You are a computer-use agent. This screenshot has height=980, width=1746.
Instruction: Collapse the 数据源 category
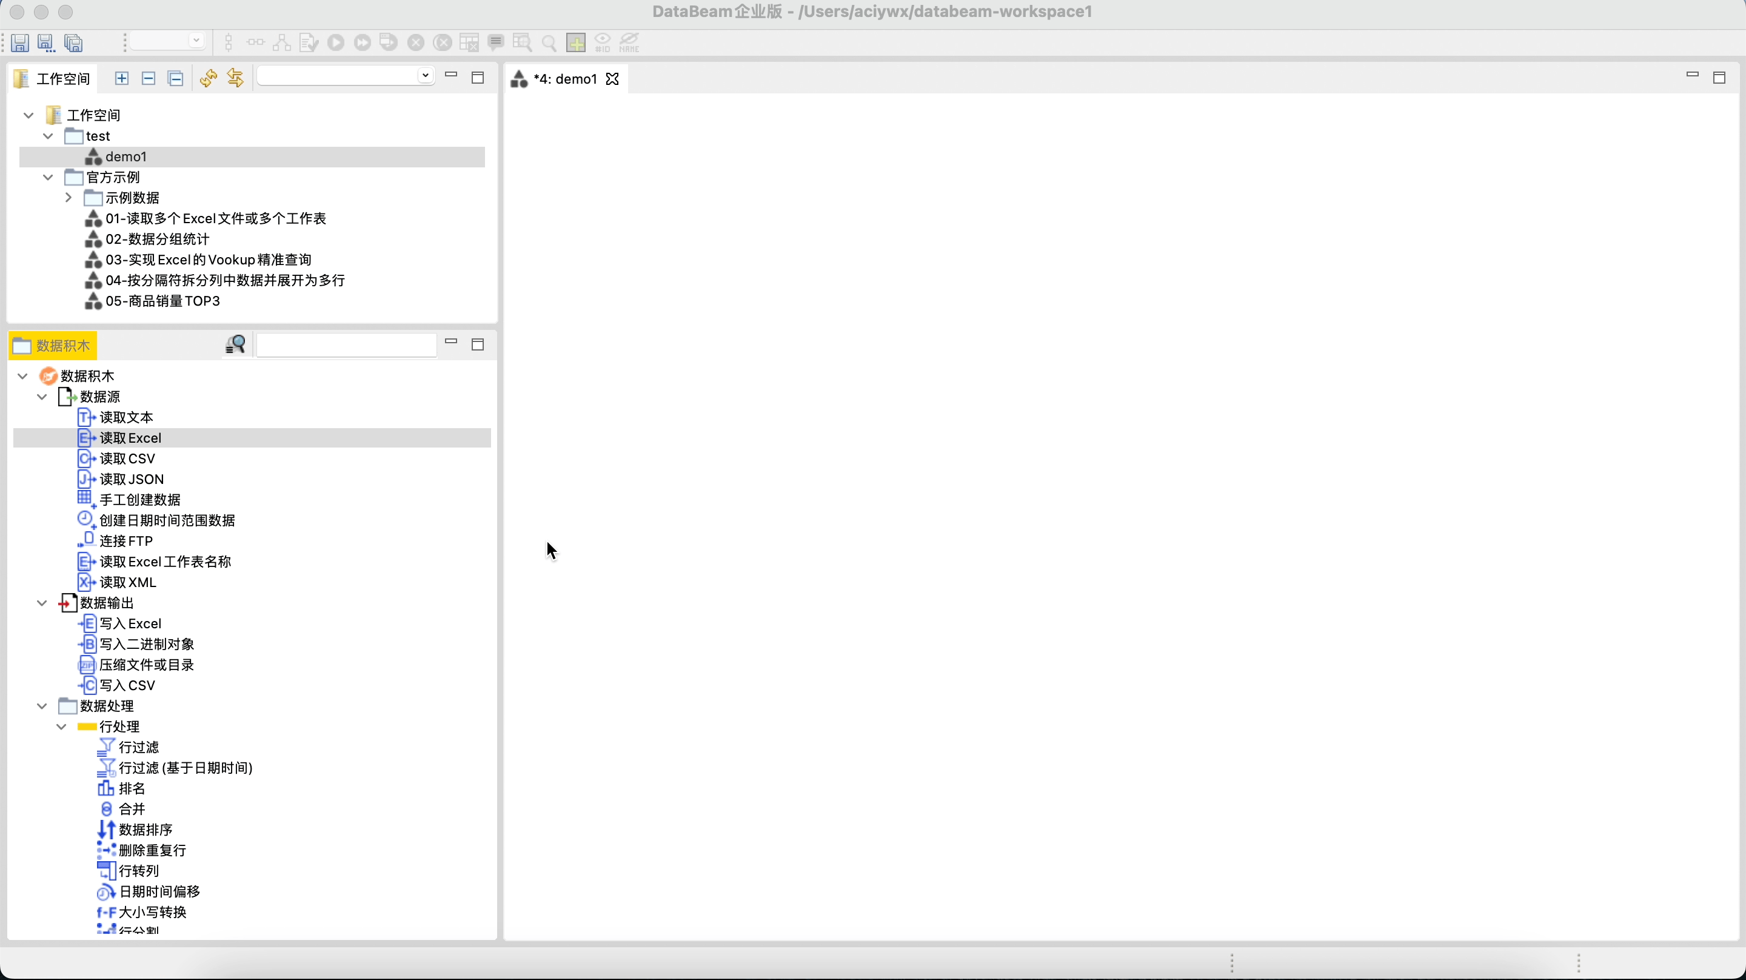click(x=42, y=397)
